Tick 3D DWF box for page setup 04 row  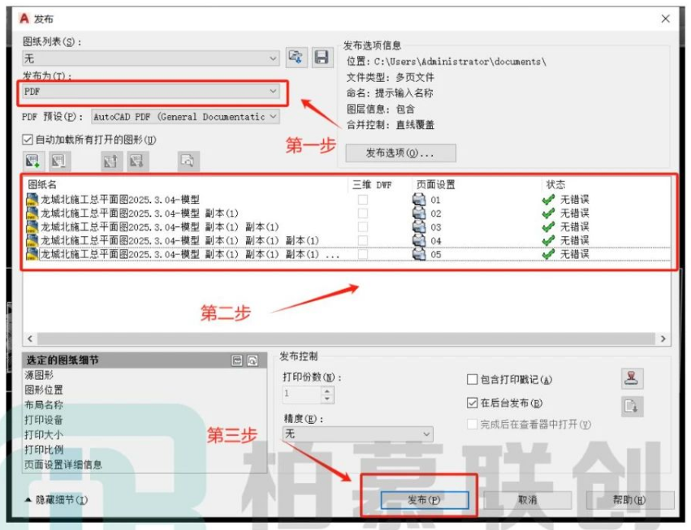pyautogui.click(x=363, y=240)
